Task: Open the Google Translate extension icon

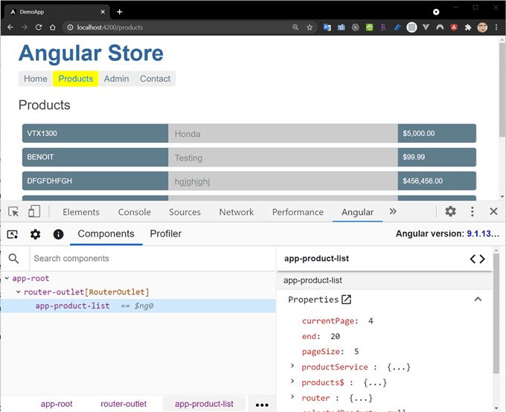Action: click(327, 28)
